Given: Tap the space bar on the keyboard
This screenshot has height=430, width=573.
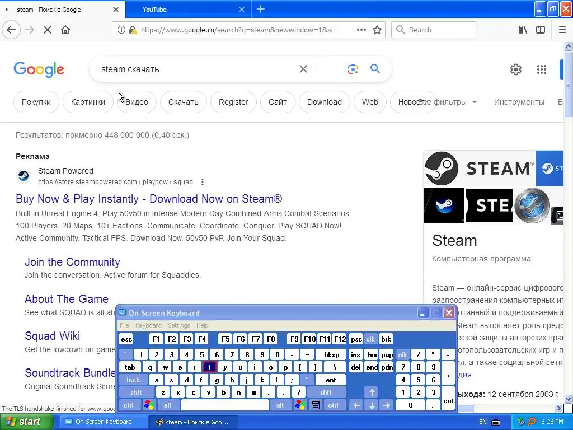Looking at the screenshot, I should tap(225, 405).
